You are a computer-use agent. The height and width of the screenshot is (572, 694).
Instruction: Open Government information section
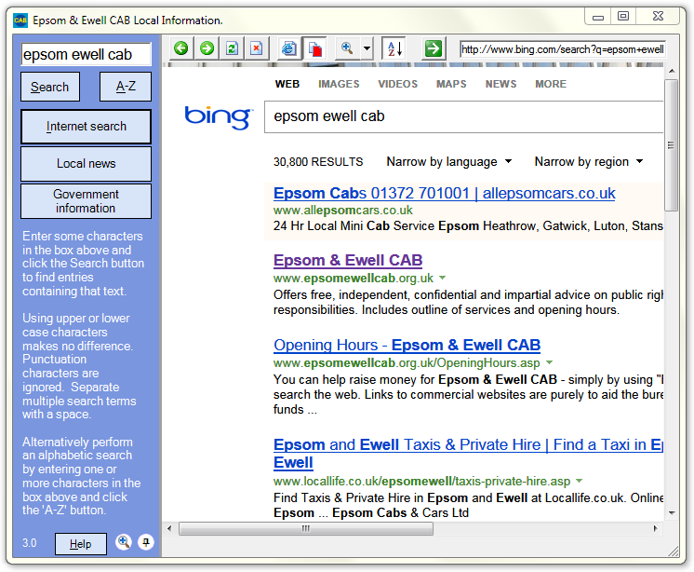86,201
